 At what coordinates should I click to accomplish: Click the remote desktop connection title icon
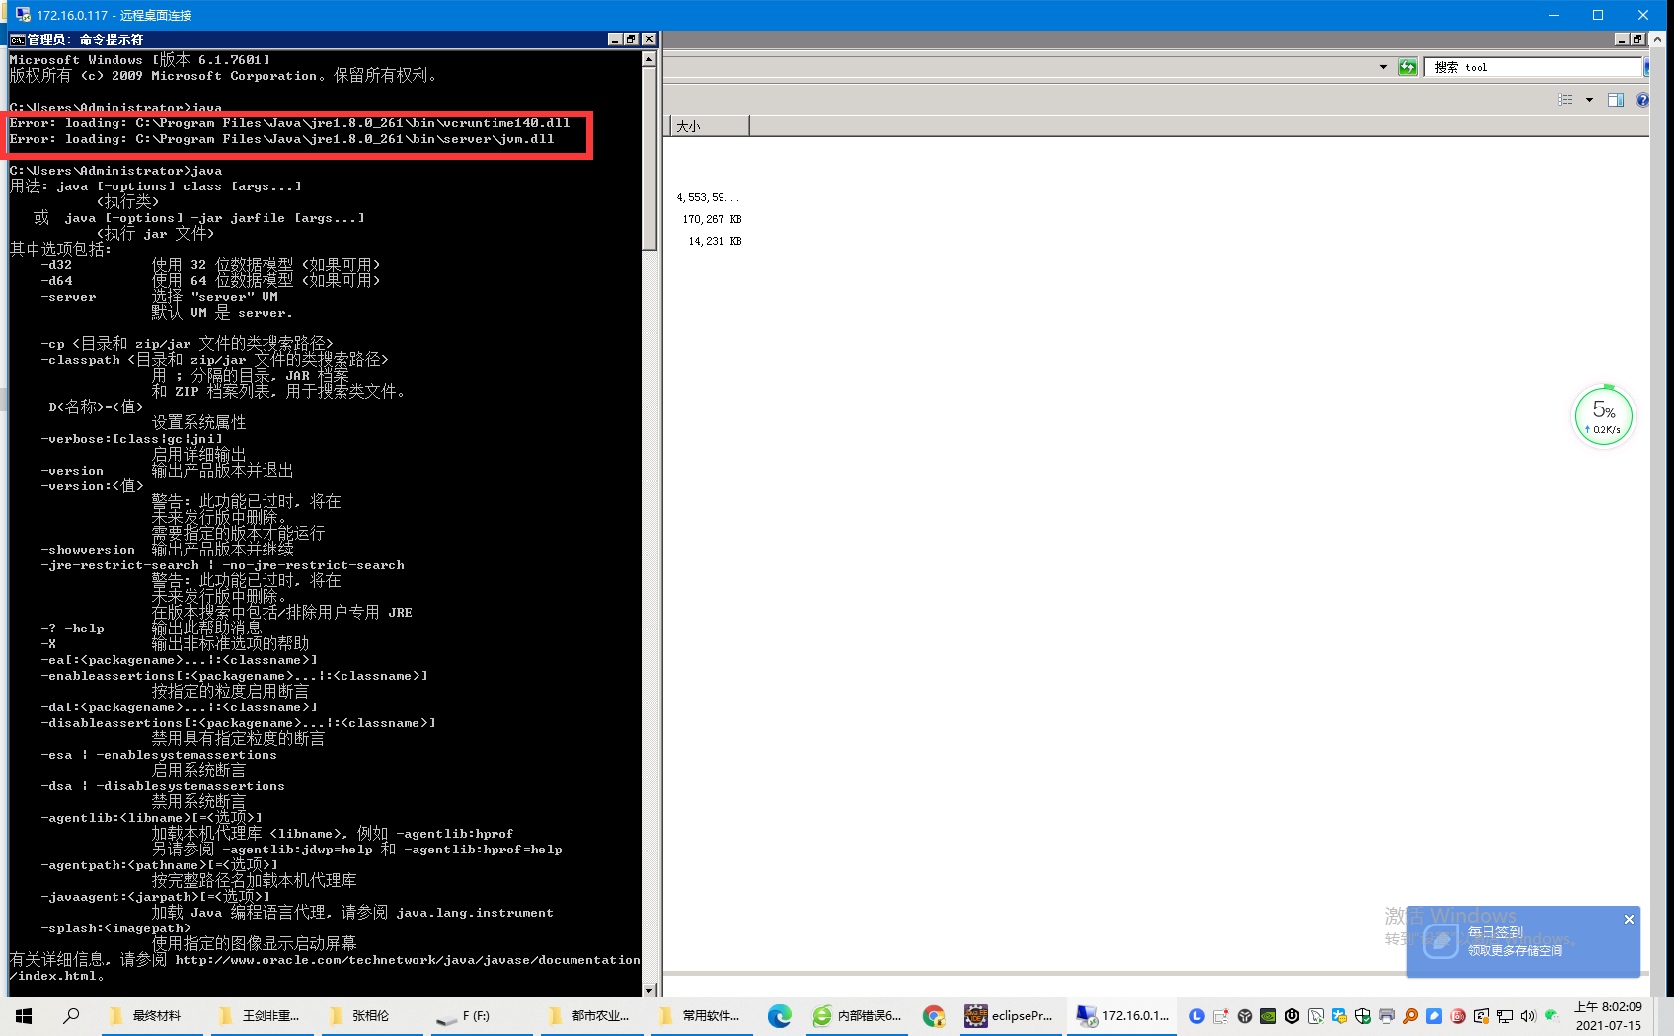point(23,15)
